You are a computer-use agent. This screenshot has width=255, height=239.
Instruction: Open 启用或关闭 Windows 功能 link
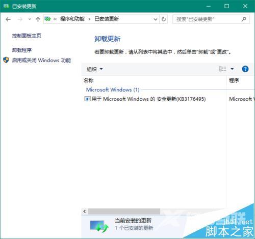click(41, 60)
